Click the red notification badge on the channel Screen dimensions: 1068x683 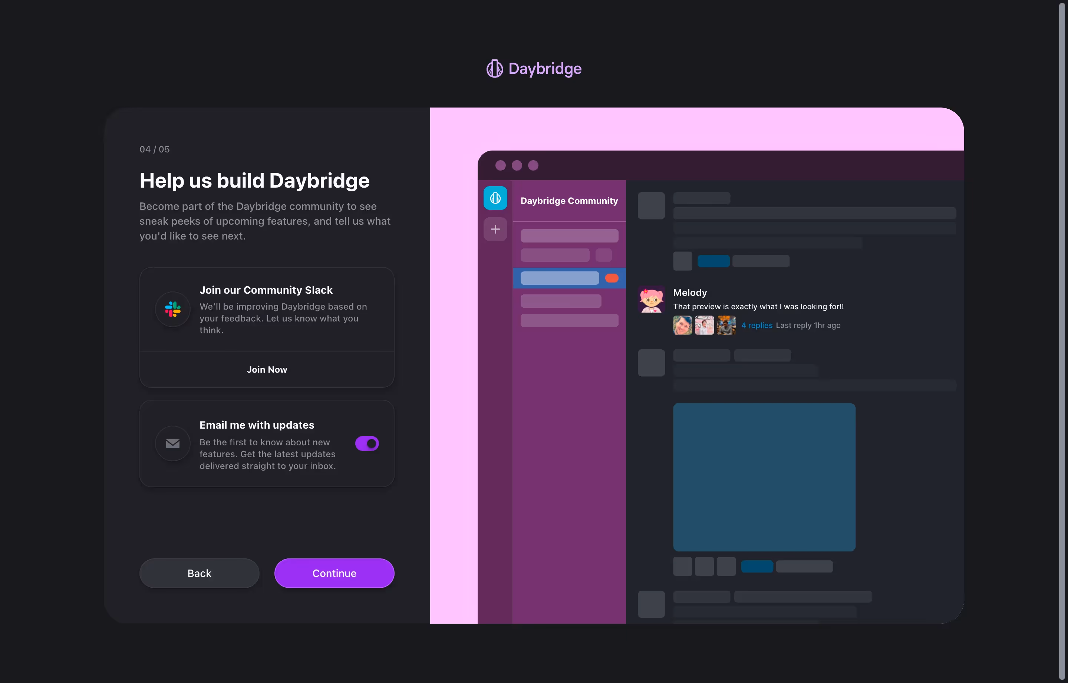[x=612, y=278]
